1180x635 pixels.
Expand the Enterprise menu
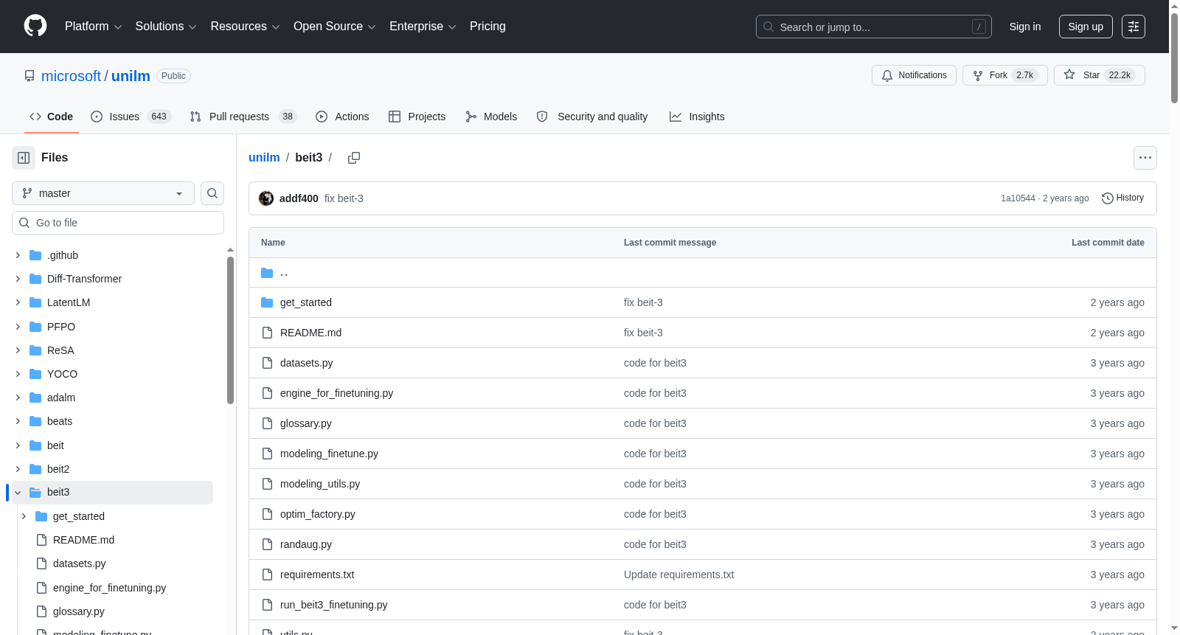click(x=423, y=27)
